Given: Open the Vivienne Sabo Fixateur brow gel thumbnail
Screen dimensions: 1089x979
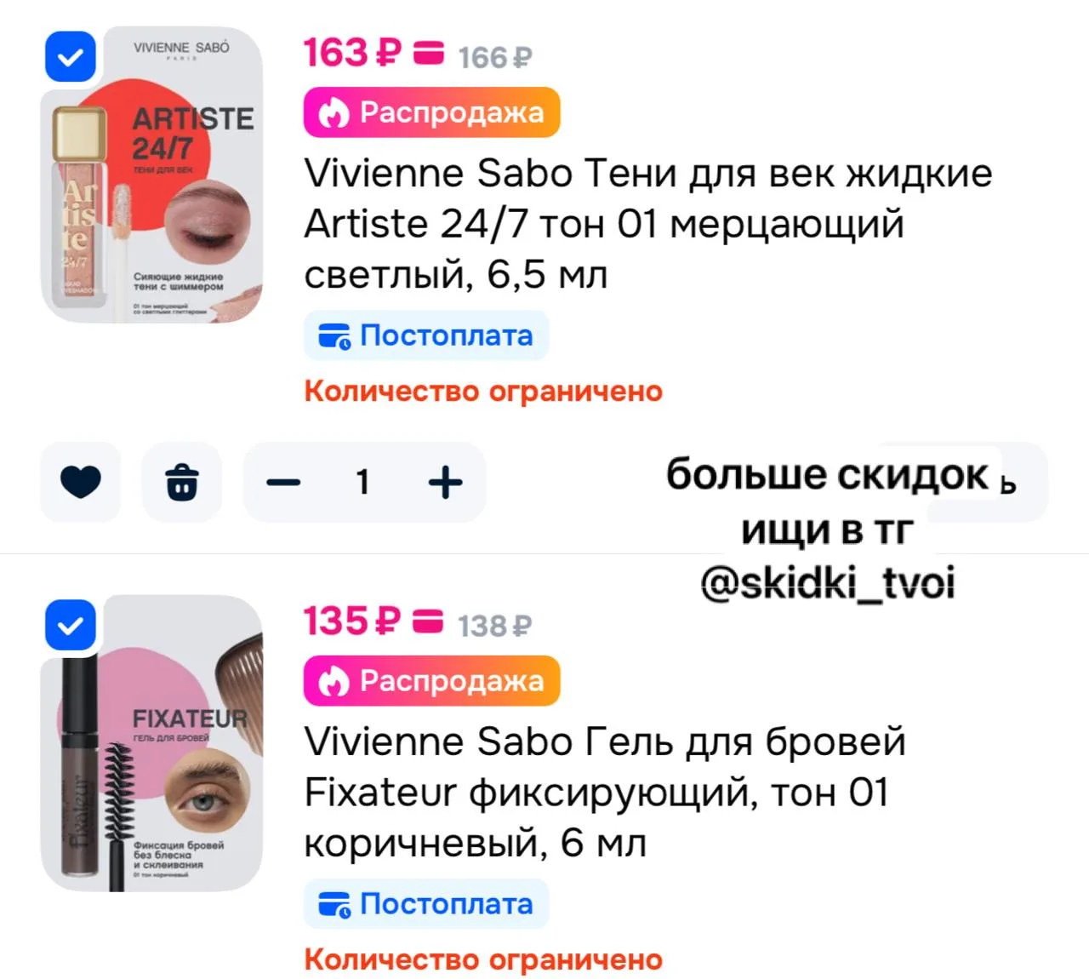Looking at the screenshot, I should click(x=152, y=743).
